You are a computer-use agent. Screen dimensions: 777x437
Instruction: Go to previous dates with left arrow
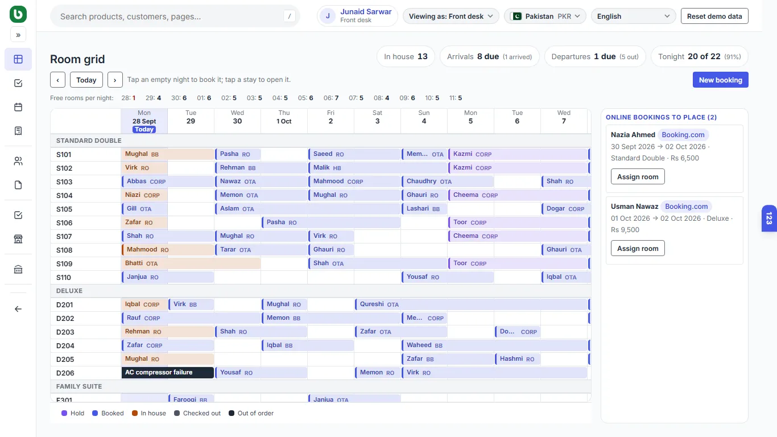(x=57, y=80)
